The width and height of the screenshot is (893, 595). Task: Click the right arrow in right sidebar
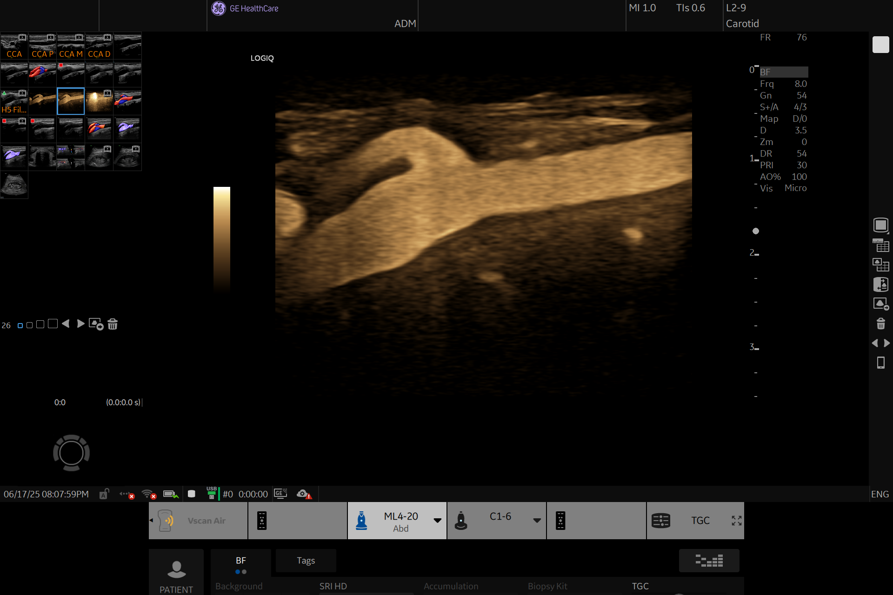coord(886,343)
